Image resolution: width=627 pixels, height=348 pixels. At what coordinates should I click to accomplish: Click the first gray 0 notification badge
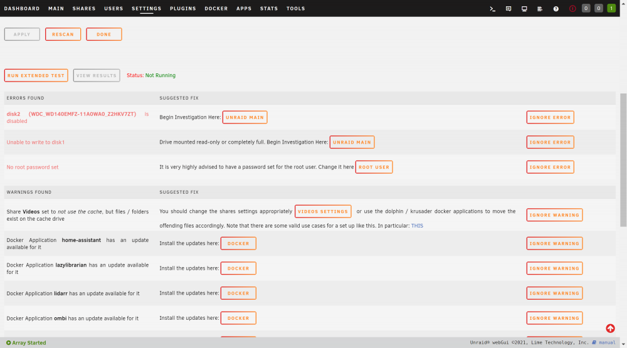(x=586, y=8)
